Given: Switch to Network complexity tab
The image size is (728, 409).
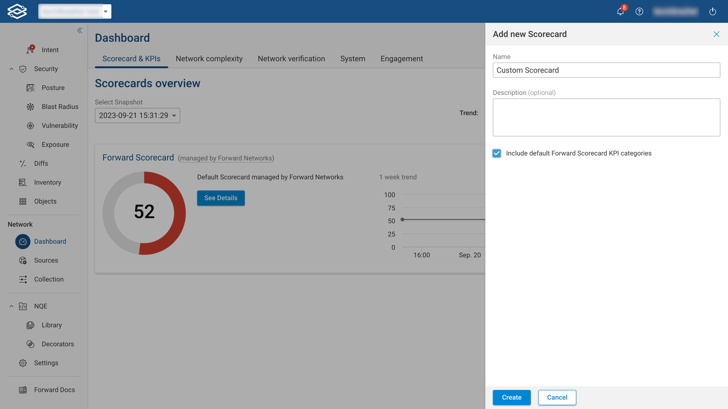Looking at the screenshot, I should click(x=209, y=59).
